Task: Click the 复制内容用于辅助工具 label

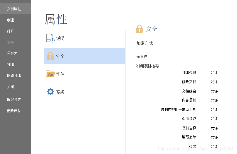Action: pos(179,109)
